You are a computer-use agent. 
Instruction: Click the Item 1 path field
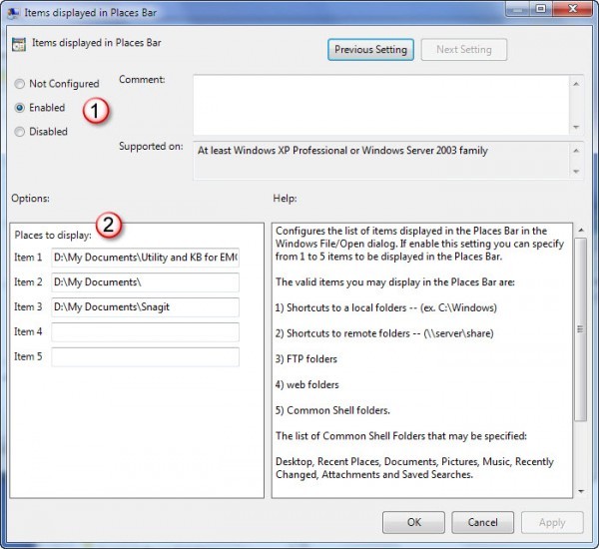[x=145, y=258]
